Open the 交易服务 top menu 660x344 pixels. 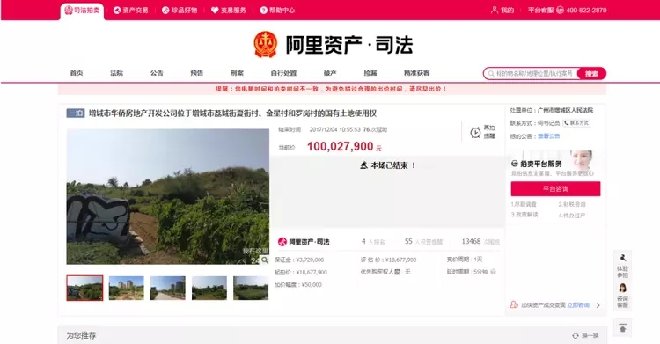229,11
